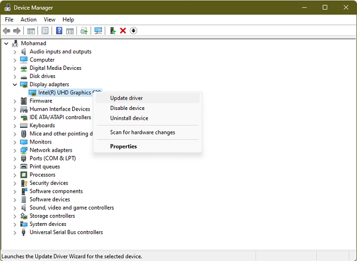The width and height of the screenshot is (357, 261).
Task: Click the blue Help question mark icon
Action: (x=59, y=31)
